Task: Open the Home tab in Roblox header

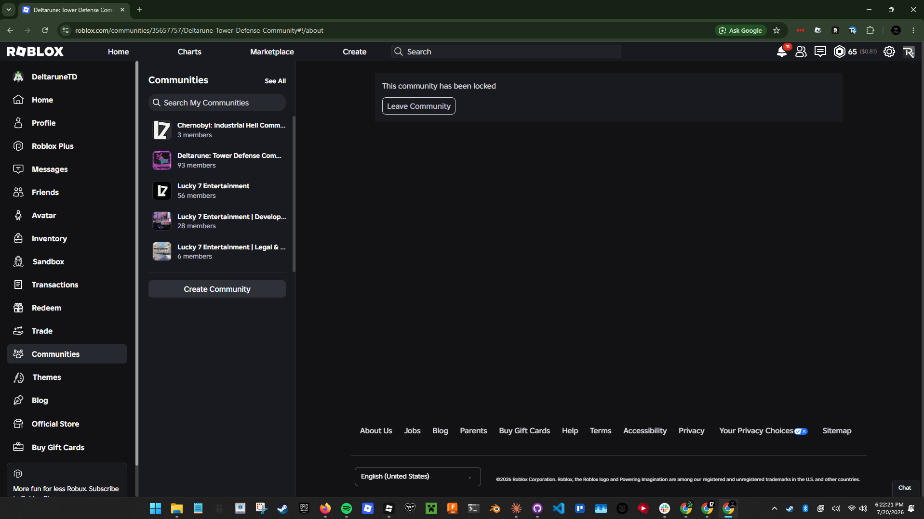Action: point(118,52)
